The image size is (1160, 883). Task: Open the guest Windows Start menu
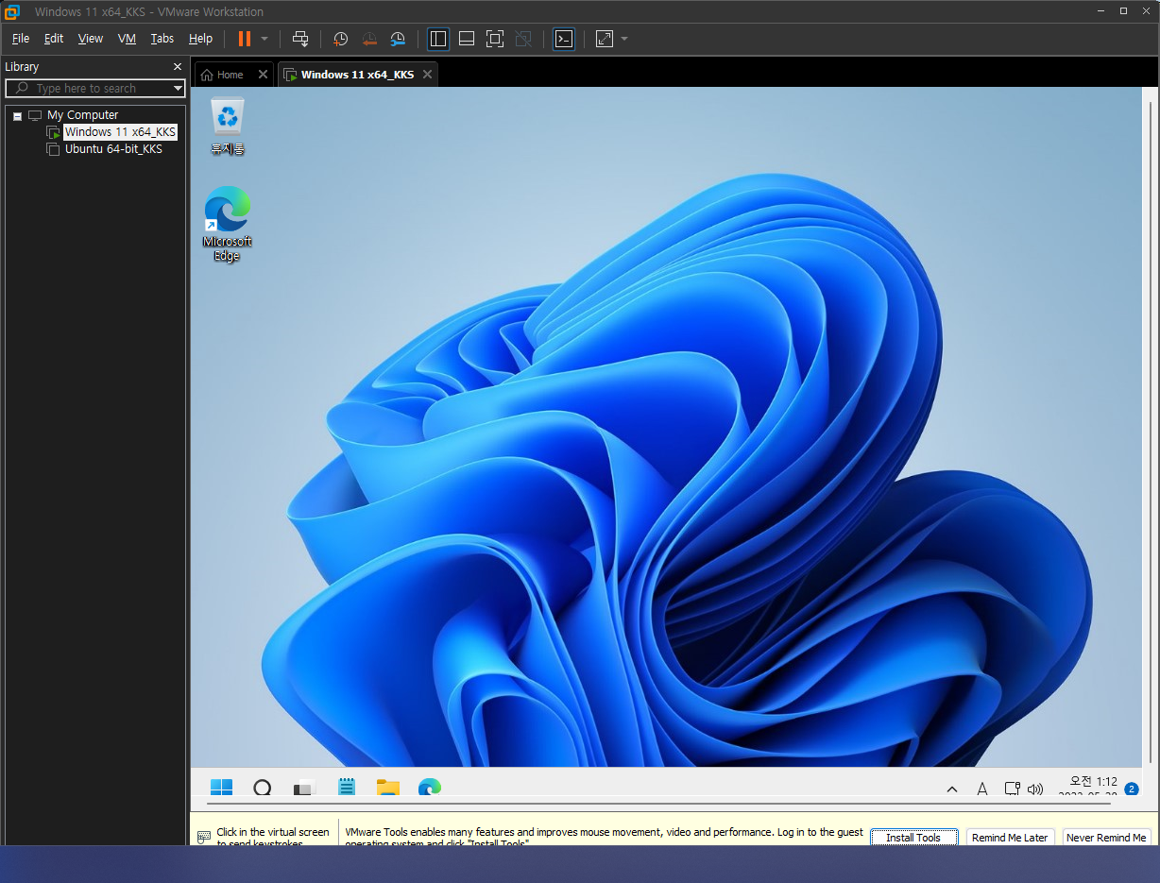coord(221,788)
